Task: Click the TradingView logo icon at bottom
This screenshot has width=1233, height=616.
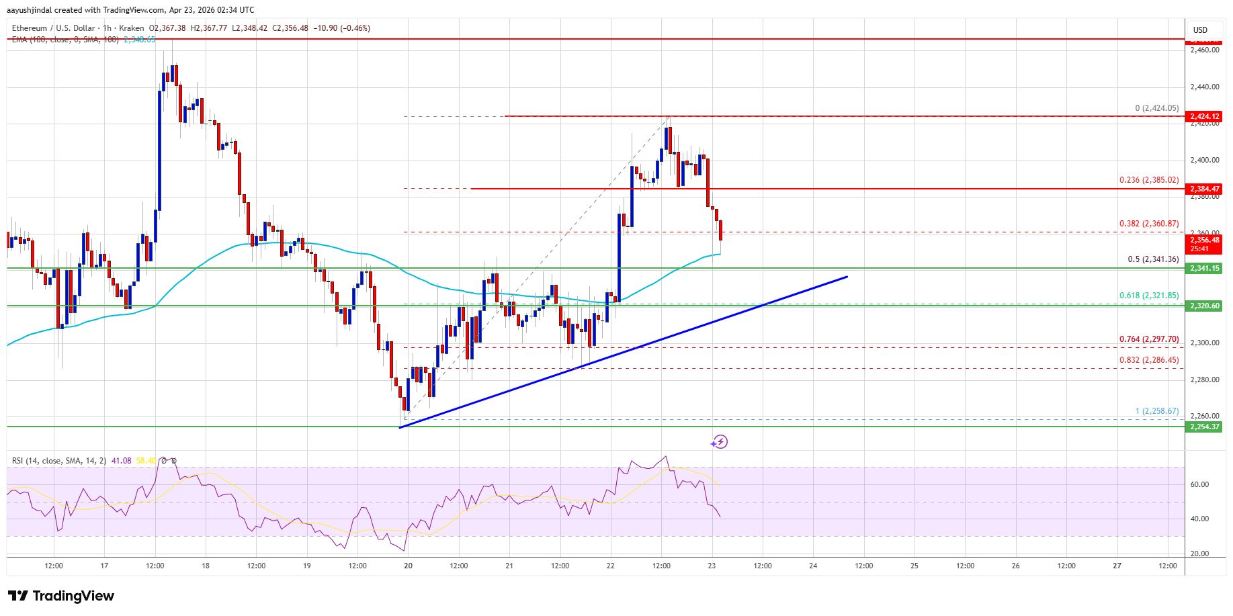Action: click(18, 596)
